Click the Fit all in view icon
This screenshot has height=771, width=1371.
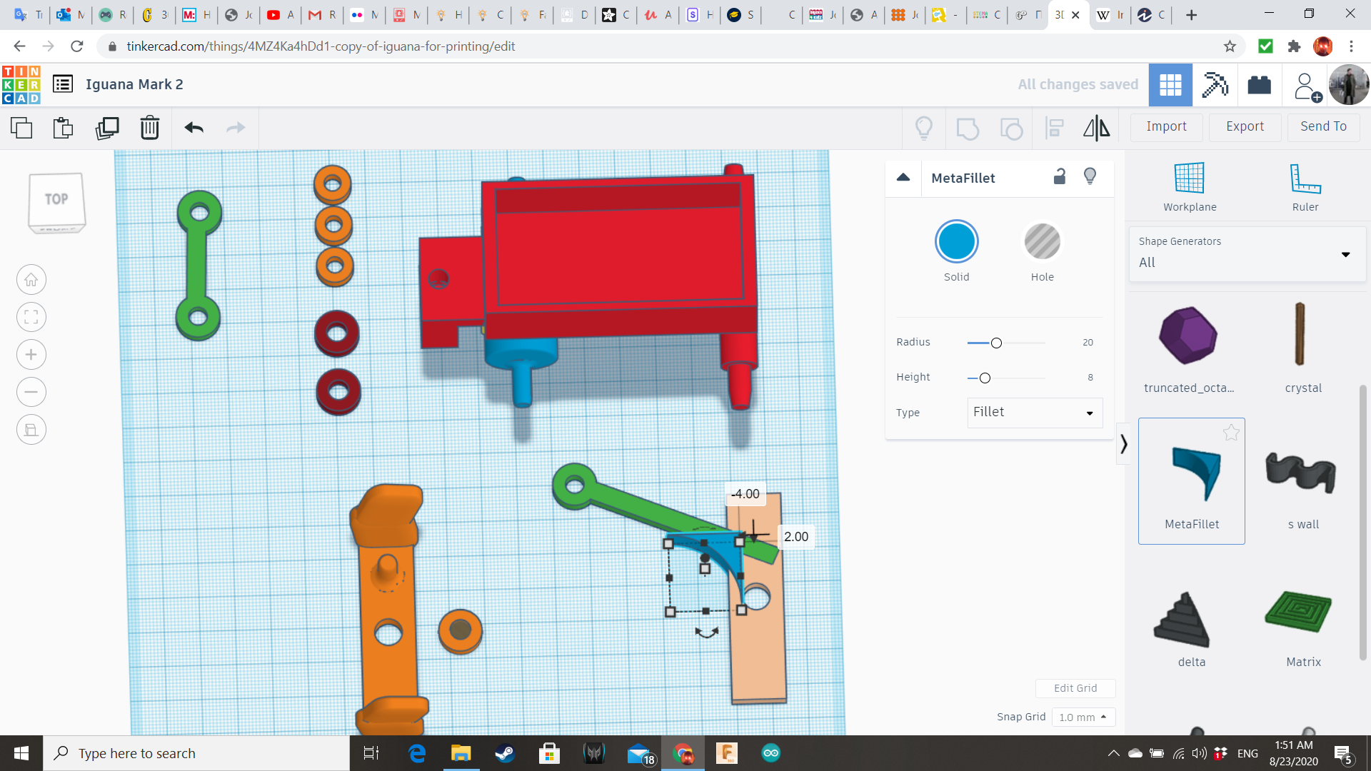coord(31,317)
